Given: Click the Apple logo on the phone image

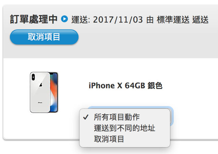Looking at the screenshot, I should (x=40, y=85).
